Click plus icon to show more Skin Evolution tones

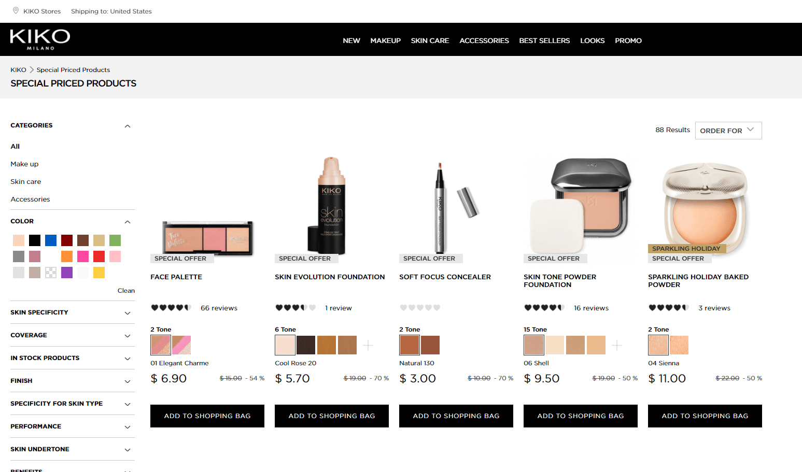click(x=368, y=345)
